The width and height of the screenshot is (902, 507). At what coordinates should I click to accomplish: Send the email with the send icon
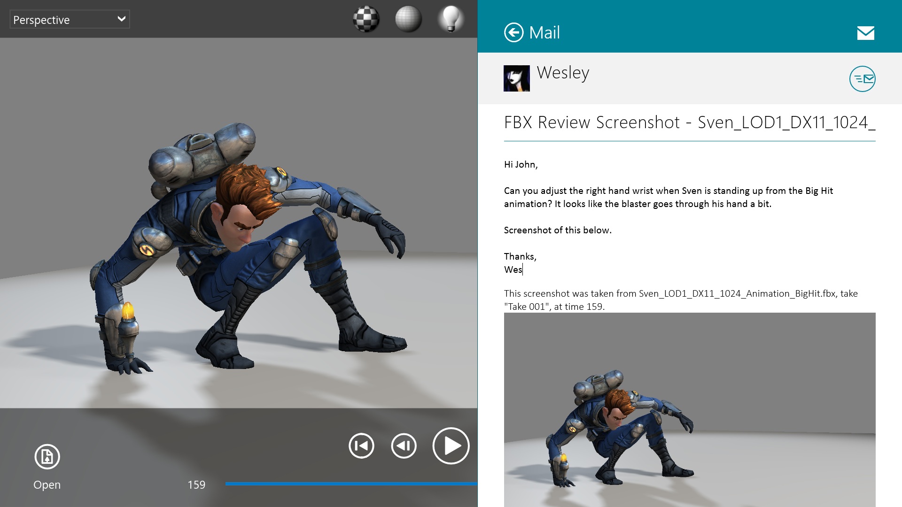[x=862, y=79]
